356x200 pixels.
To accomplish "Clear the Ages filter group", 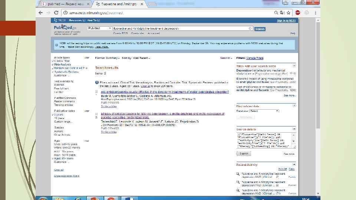I will [87, 141].
